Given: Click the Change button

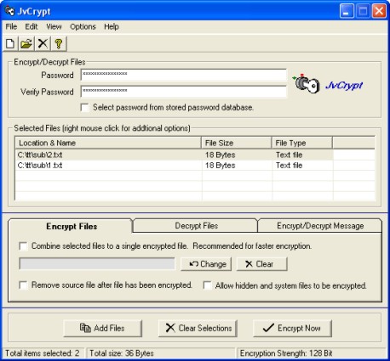Looking at the screenshot, I should [206, 264].
